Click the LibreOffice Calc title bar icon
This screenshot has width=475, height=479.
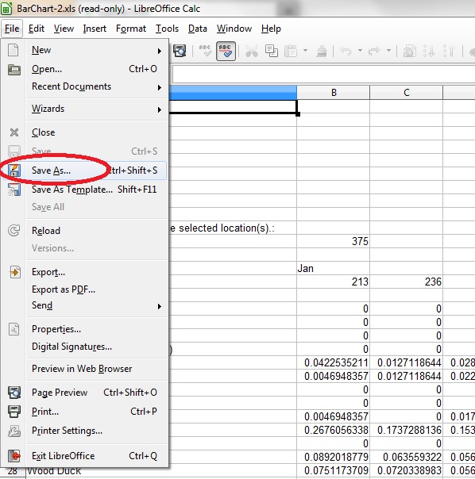[6, 8]
